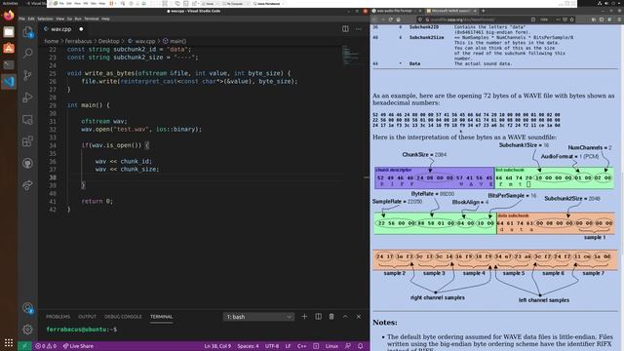Click C++ language mode in status bar
Image resolution: width=624 pixels, height=351 pixels.
(x=301, y=346)
